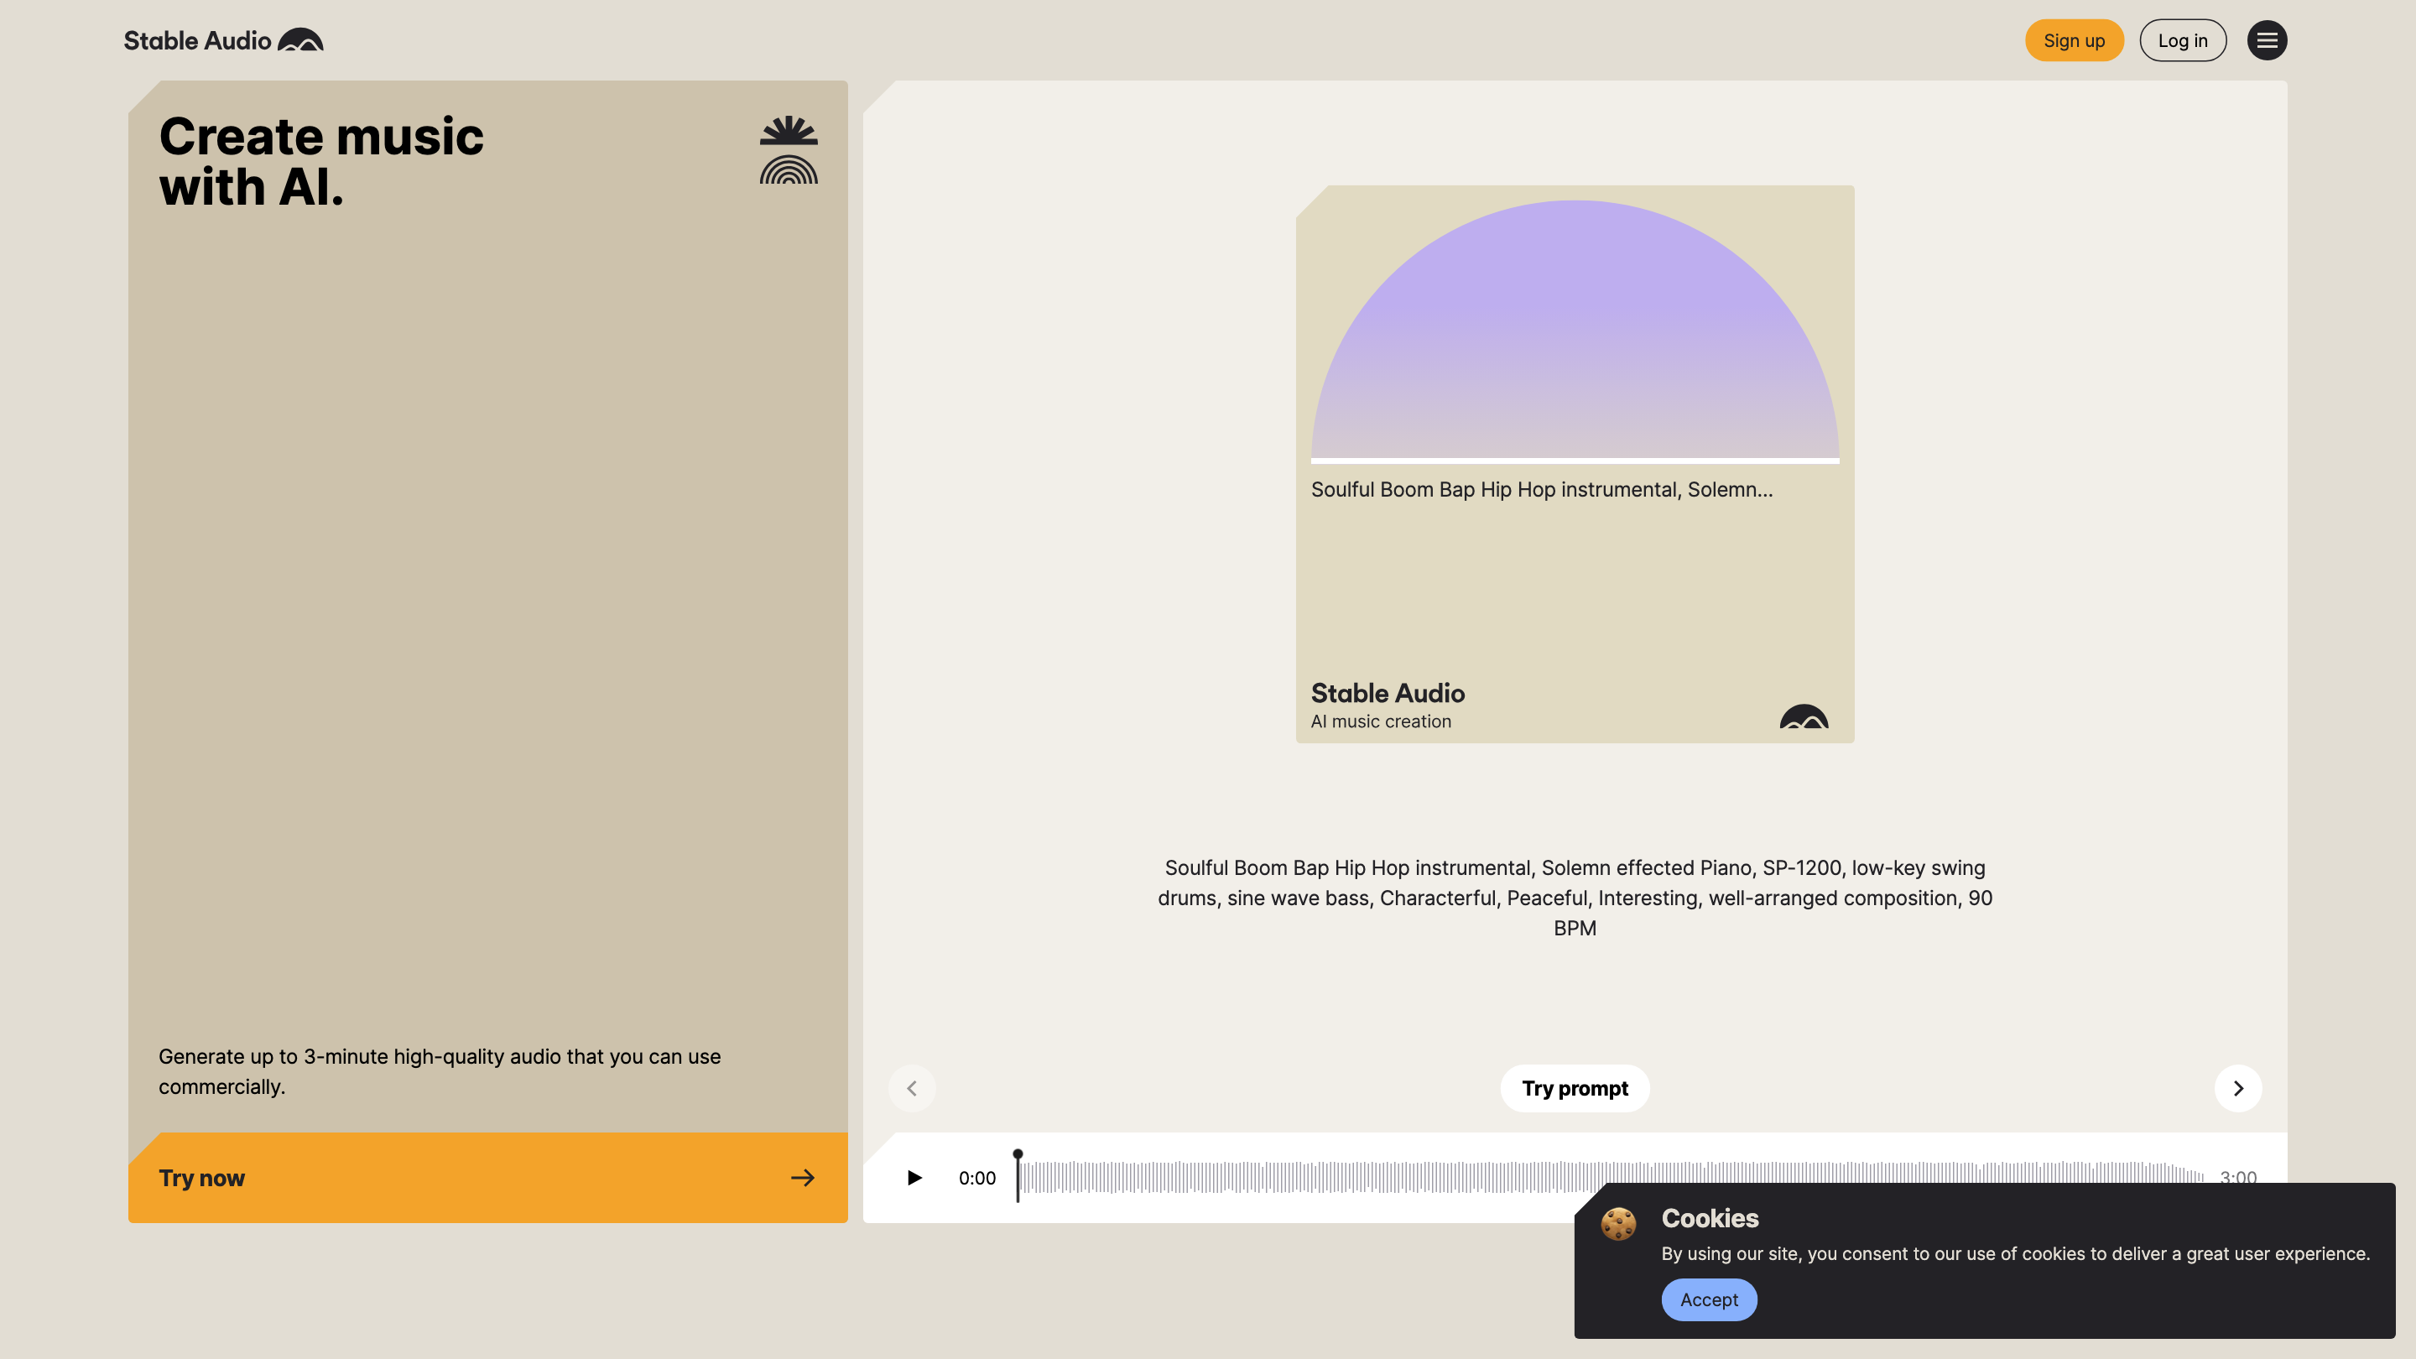The image size is (2416, 1359).
Task: Go to previous prompt with left chevron
Action: pos(912,1088)
